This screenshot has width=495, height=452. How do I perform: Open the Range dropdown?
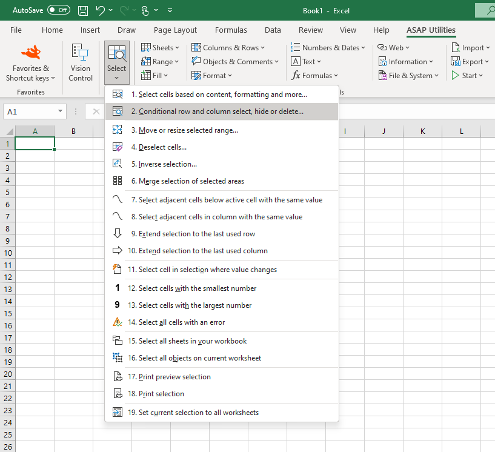pos(160,62)
